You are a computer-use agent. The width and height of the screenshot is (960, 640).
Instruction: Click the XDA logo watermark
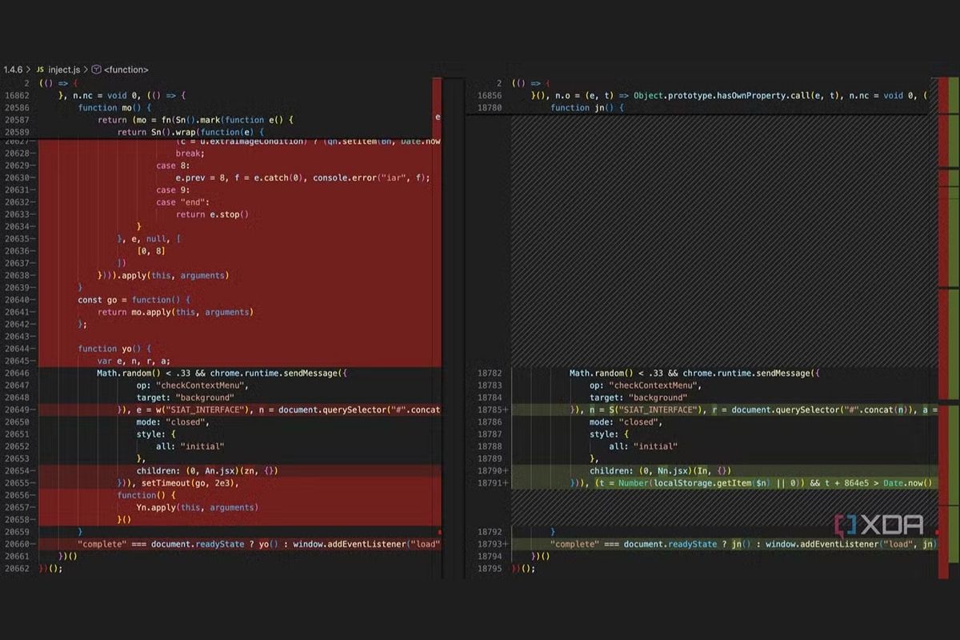[878, 526]
